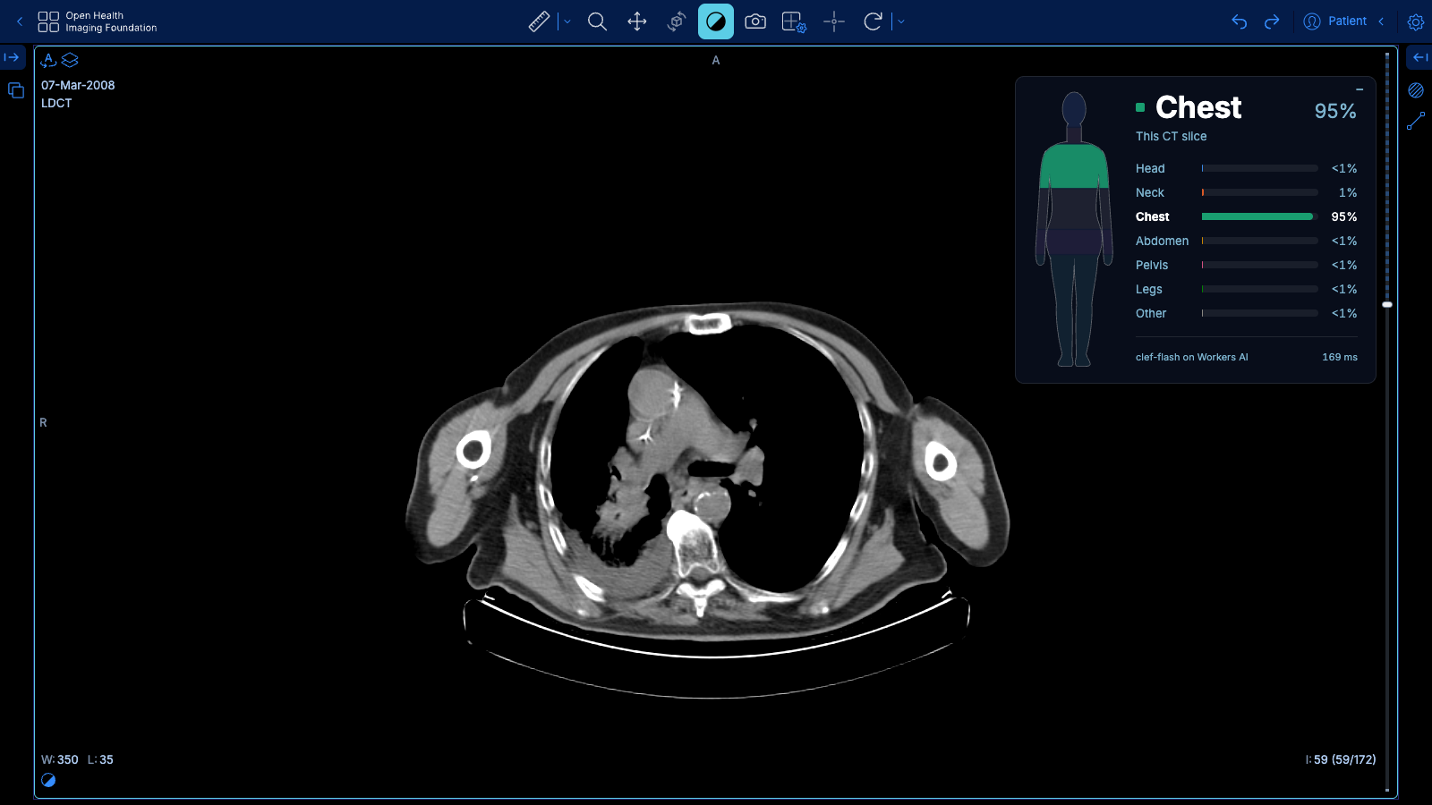Click the 07-Mar-2008 study date overlay

(x=78, y=85)
